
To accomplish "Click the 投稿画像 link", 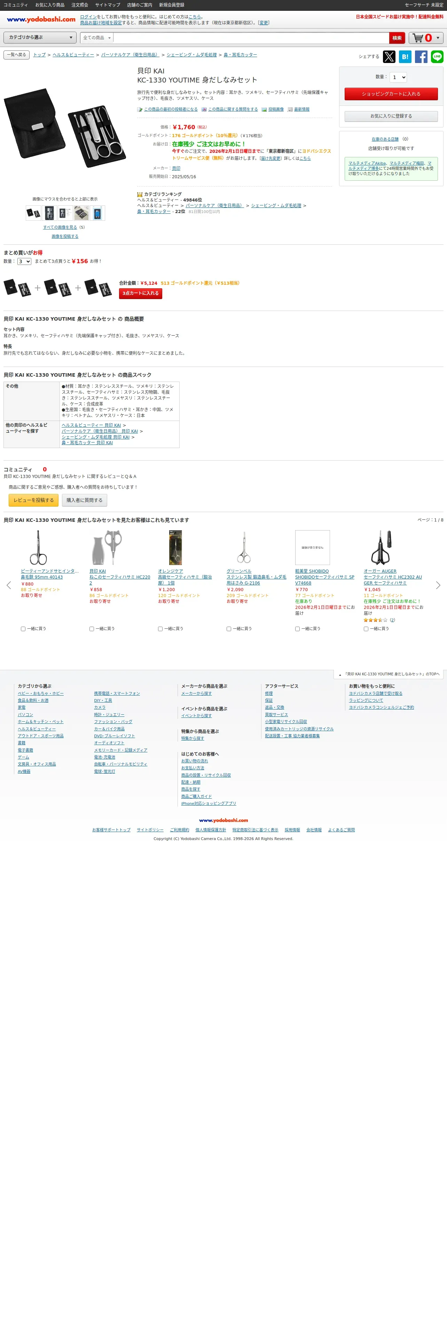I will 276,109.
